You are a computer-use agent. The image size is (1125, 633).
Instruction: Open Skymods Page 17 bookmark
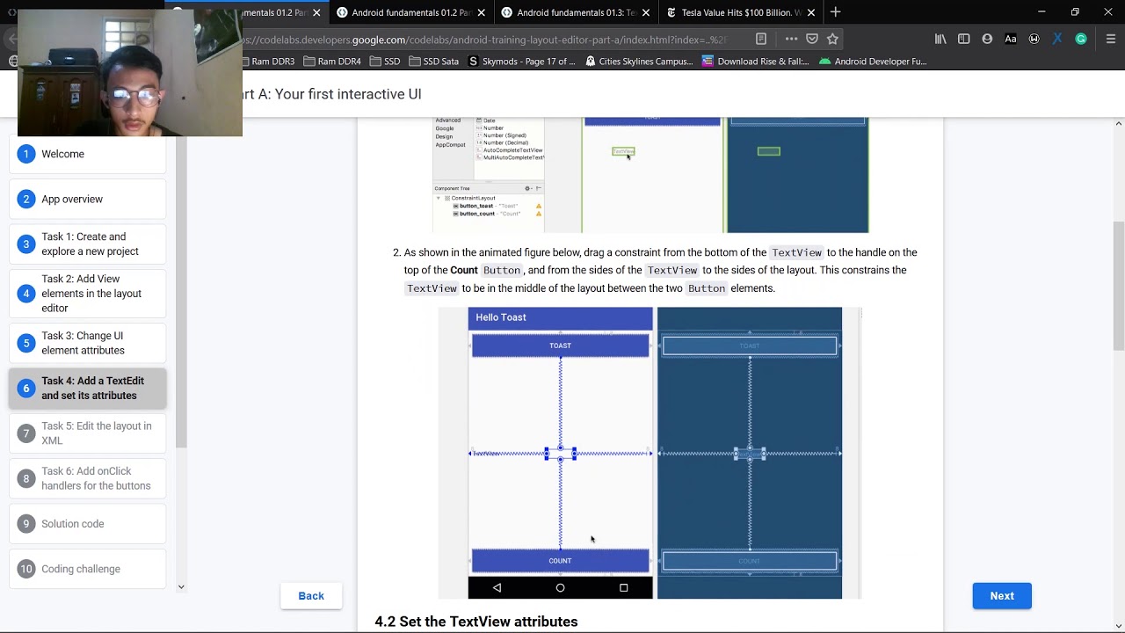[522, 62]
